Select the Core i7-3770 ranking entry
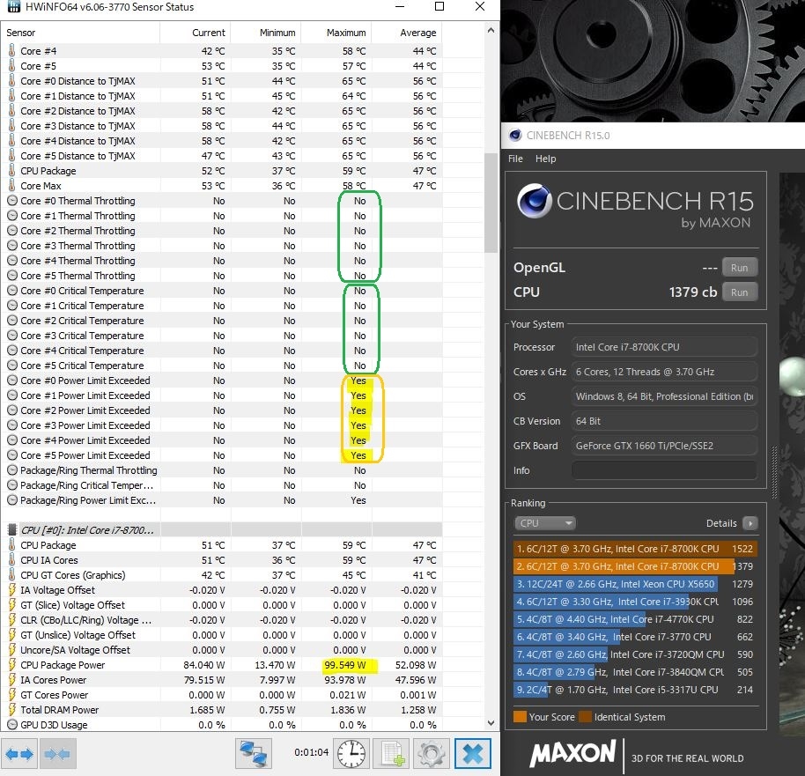805x776 pixels. (x=635, y=637)
